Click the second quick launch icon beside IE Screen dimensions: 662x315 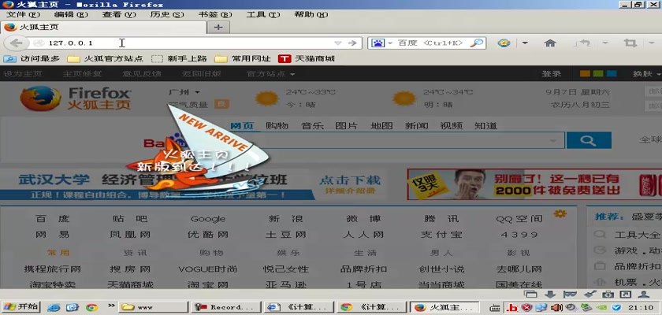pos(73,307)
